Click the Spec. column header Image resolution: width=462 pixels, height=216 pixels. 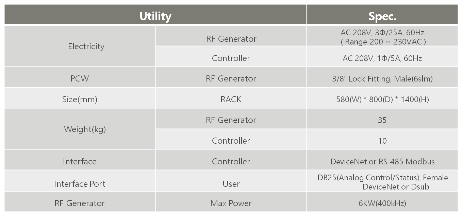pos(383,15)
